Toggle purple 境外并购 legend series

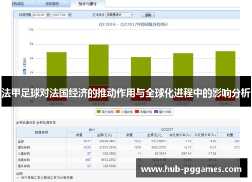(163, 112)
